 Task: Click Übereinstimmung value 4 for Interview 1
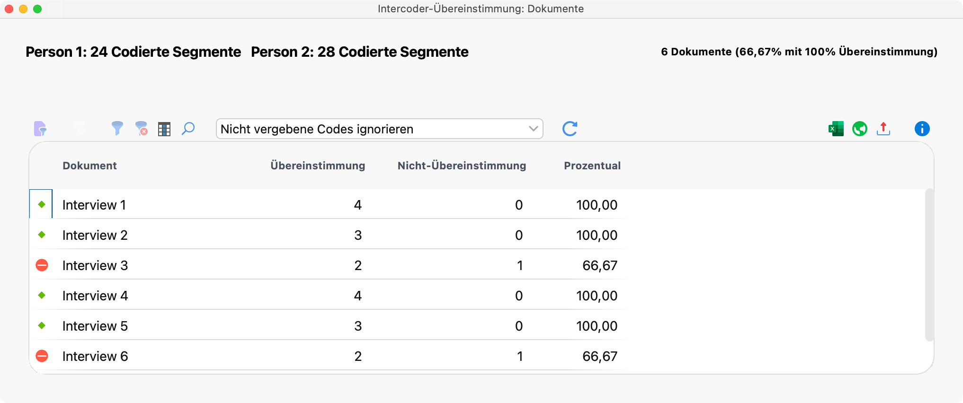(358, 205)
